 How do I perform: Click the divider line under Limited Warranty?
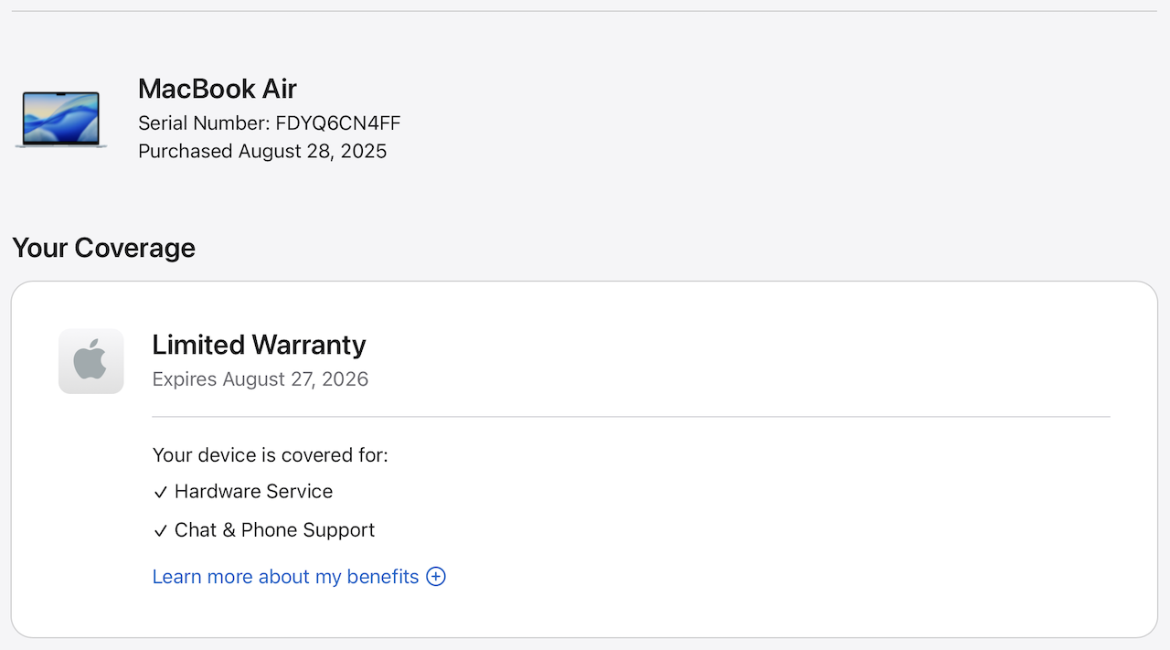631,417
